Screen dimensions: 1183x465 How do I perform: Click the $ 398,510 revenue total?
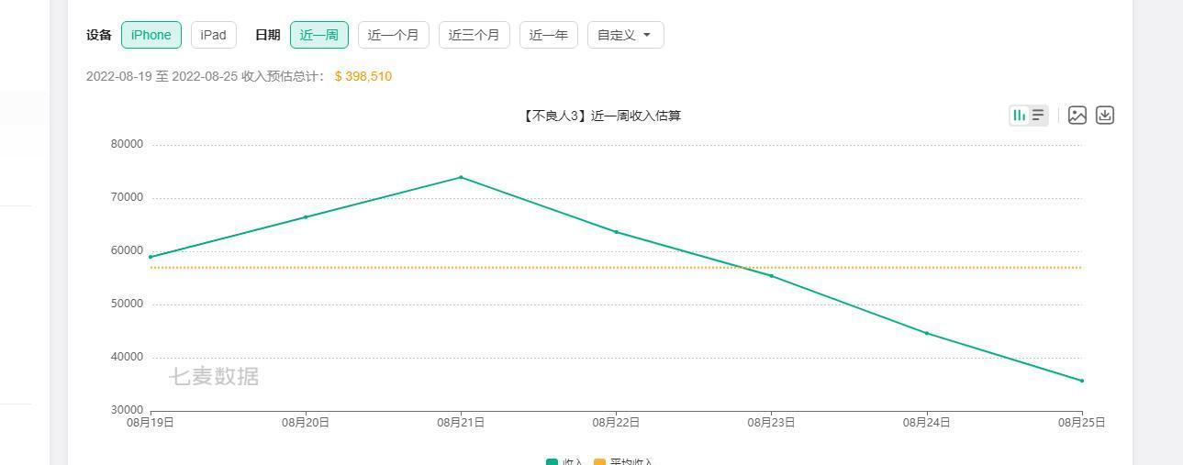coord(363,76)
